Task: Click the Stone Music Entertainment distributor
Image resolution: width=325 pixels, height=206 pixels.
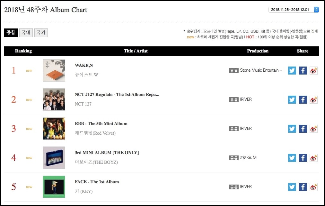Action: click(261, 70)
